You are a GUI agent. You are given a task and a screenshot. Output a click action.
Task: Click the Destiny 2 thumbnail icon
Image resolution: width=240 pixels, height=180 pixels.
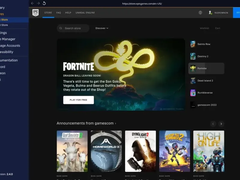click(x=193, y=56)
